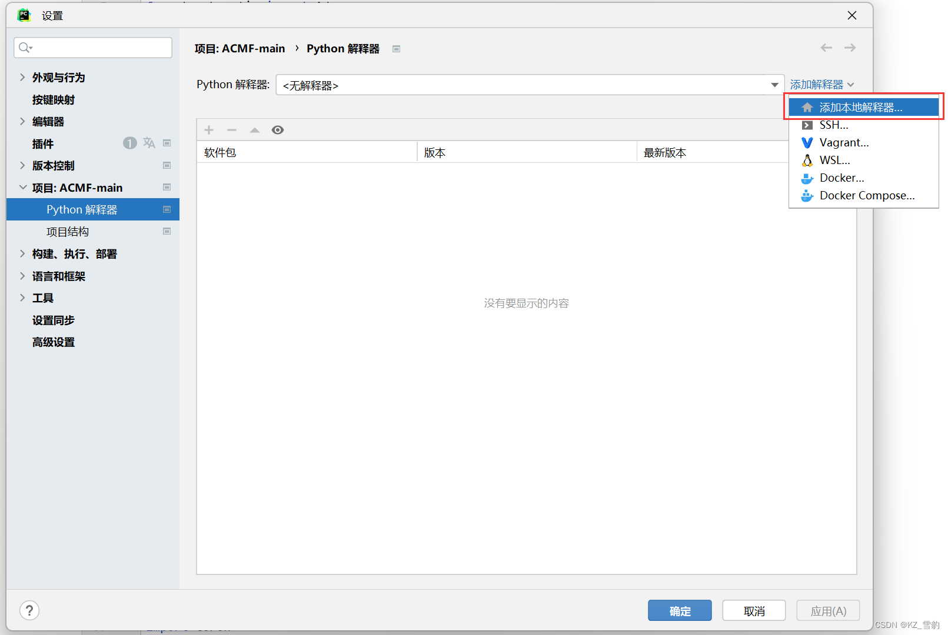Click the <无解释器> combo box text
The height and width of the screenshot is (635, 948).
point(311,86)
